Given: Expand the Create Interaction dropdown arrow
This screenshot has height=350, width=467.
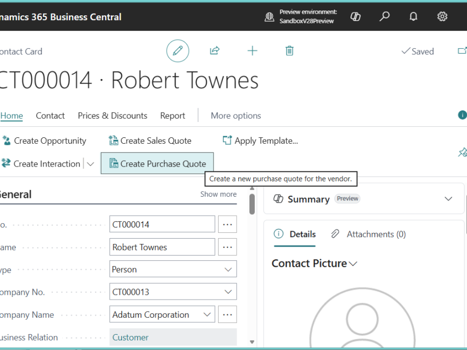Looking at the screenshot, I should click(x=90, y=164).
